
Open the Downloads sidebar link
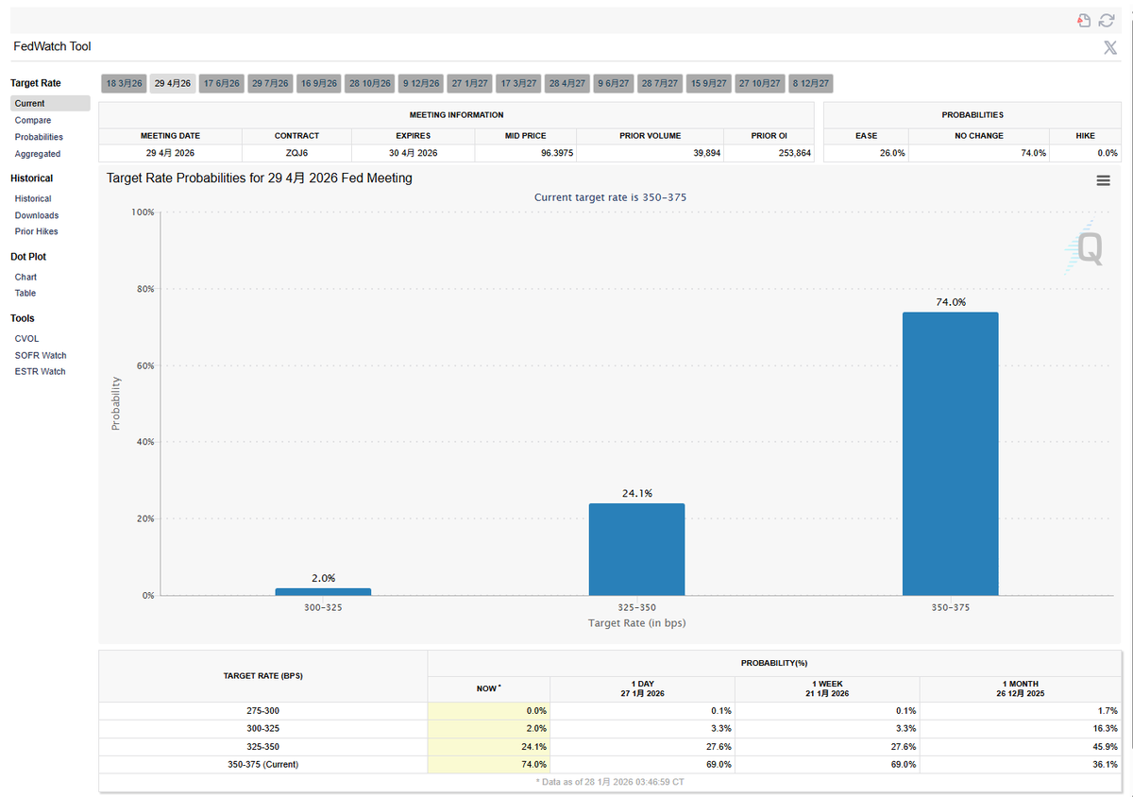pos(37,215)
